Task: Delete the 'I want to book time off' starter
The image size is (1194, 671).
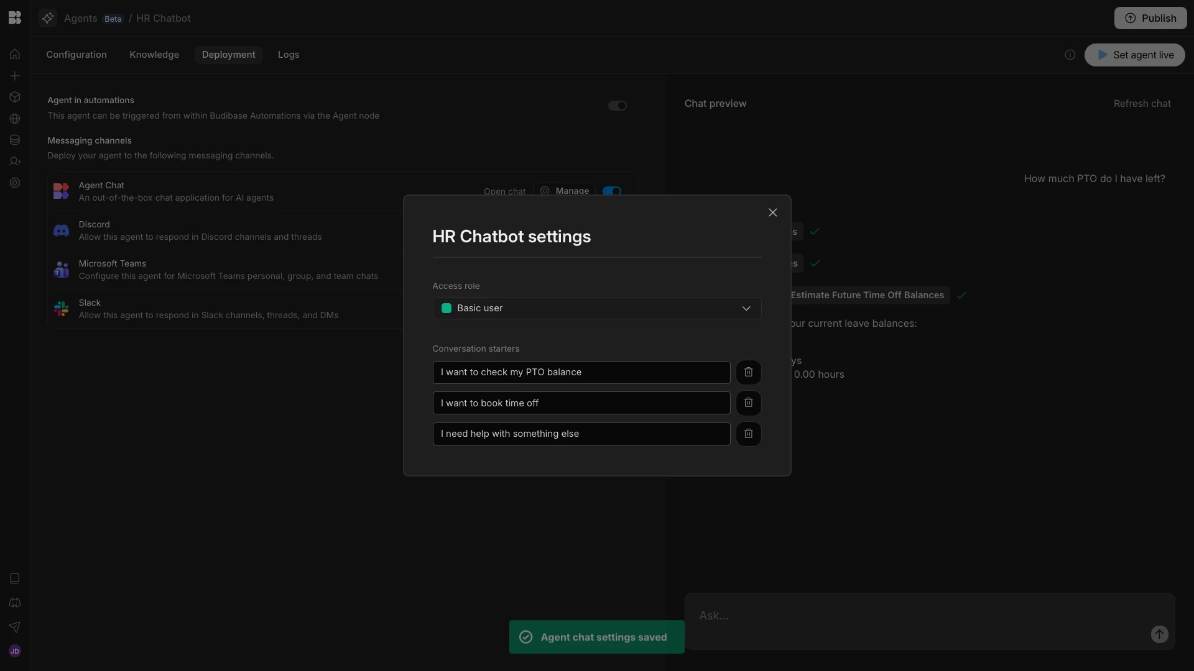Action: coord(748,403)
